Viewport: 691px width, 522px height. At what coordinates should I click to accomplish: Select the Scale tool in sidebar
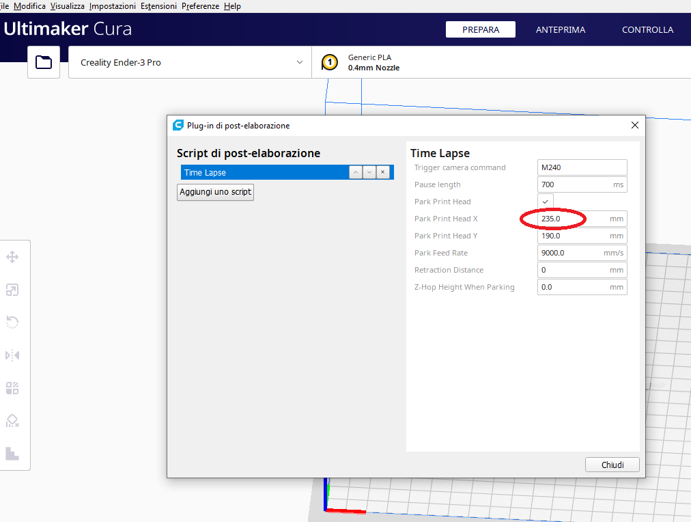tap(12, 290)
